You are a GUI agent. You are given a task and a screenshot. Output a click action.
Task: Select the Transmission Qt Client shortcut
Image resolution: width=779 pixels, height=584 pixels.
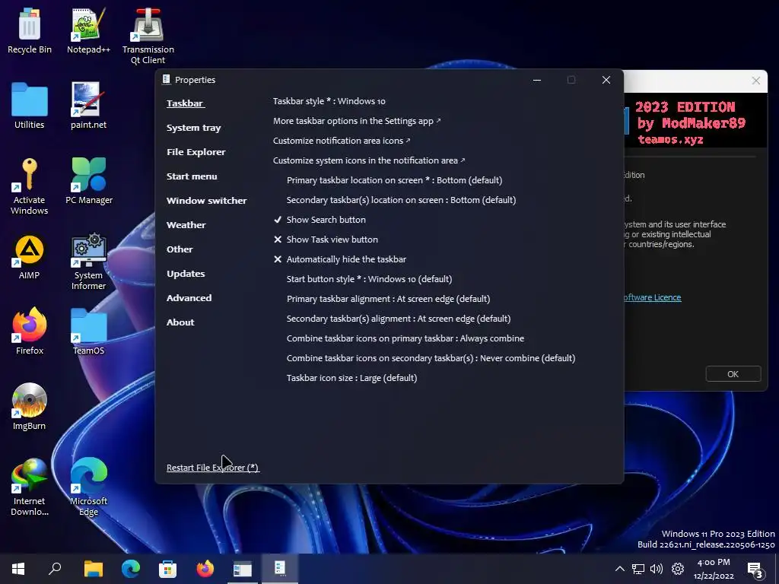148,36
